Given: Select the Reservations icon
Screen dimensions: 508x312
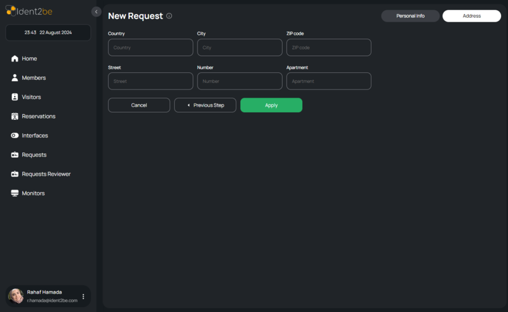Looking at the screenshot, I should click(x=15, y=117).
